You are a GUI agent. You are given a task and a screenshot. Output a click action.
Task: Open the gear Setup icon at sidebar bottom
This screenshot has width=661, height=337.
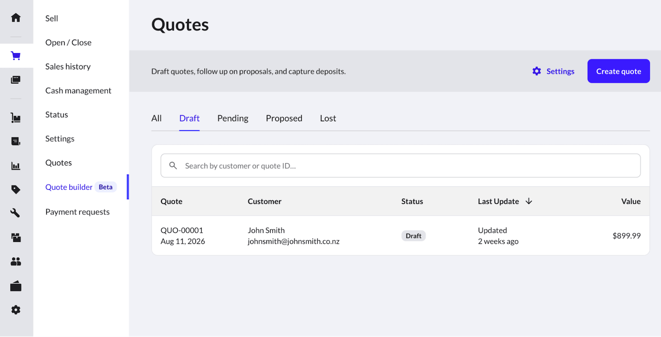point(16,310)
